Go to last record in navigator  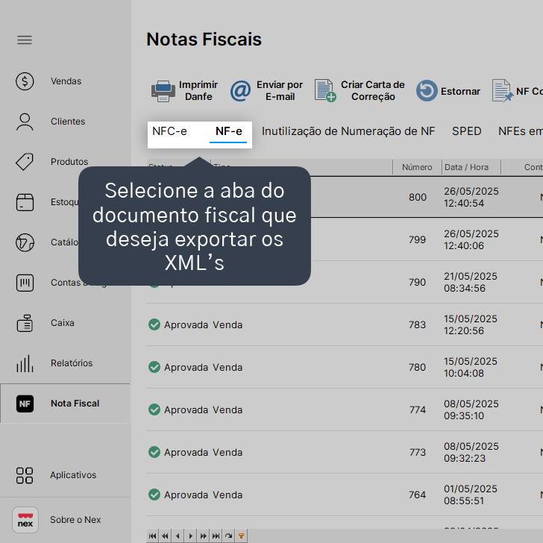click(x=216, y=536)
